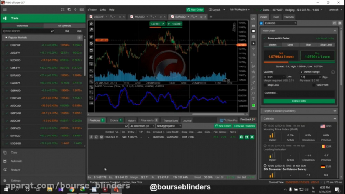
Task: Open the more options (three dots) chart toolbar icon
Action: click(91, 103)
